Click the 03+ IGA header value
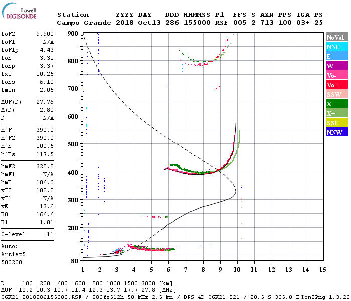351x301 pixels. [x=303, y=23]
